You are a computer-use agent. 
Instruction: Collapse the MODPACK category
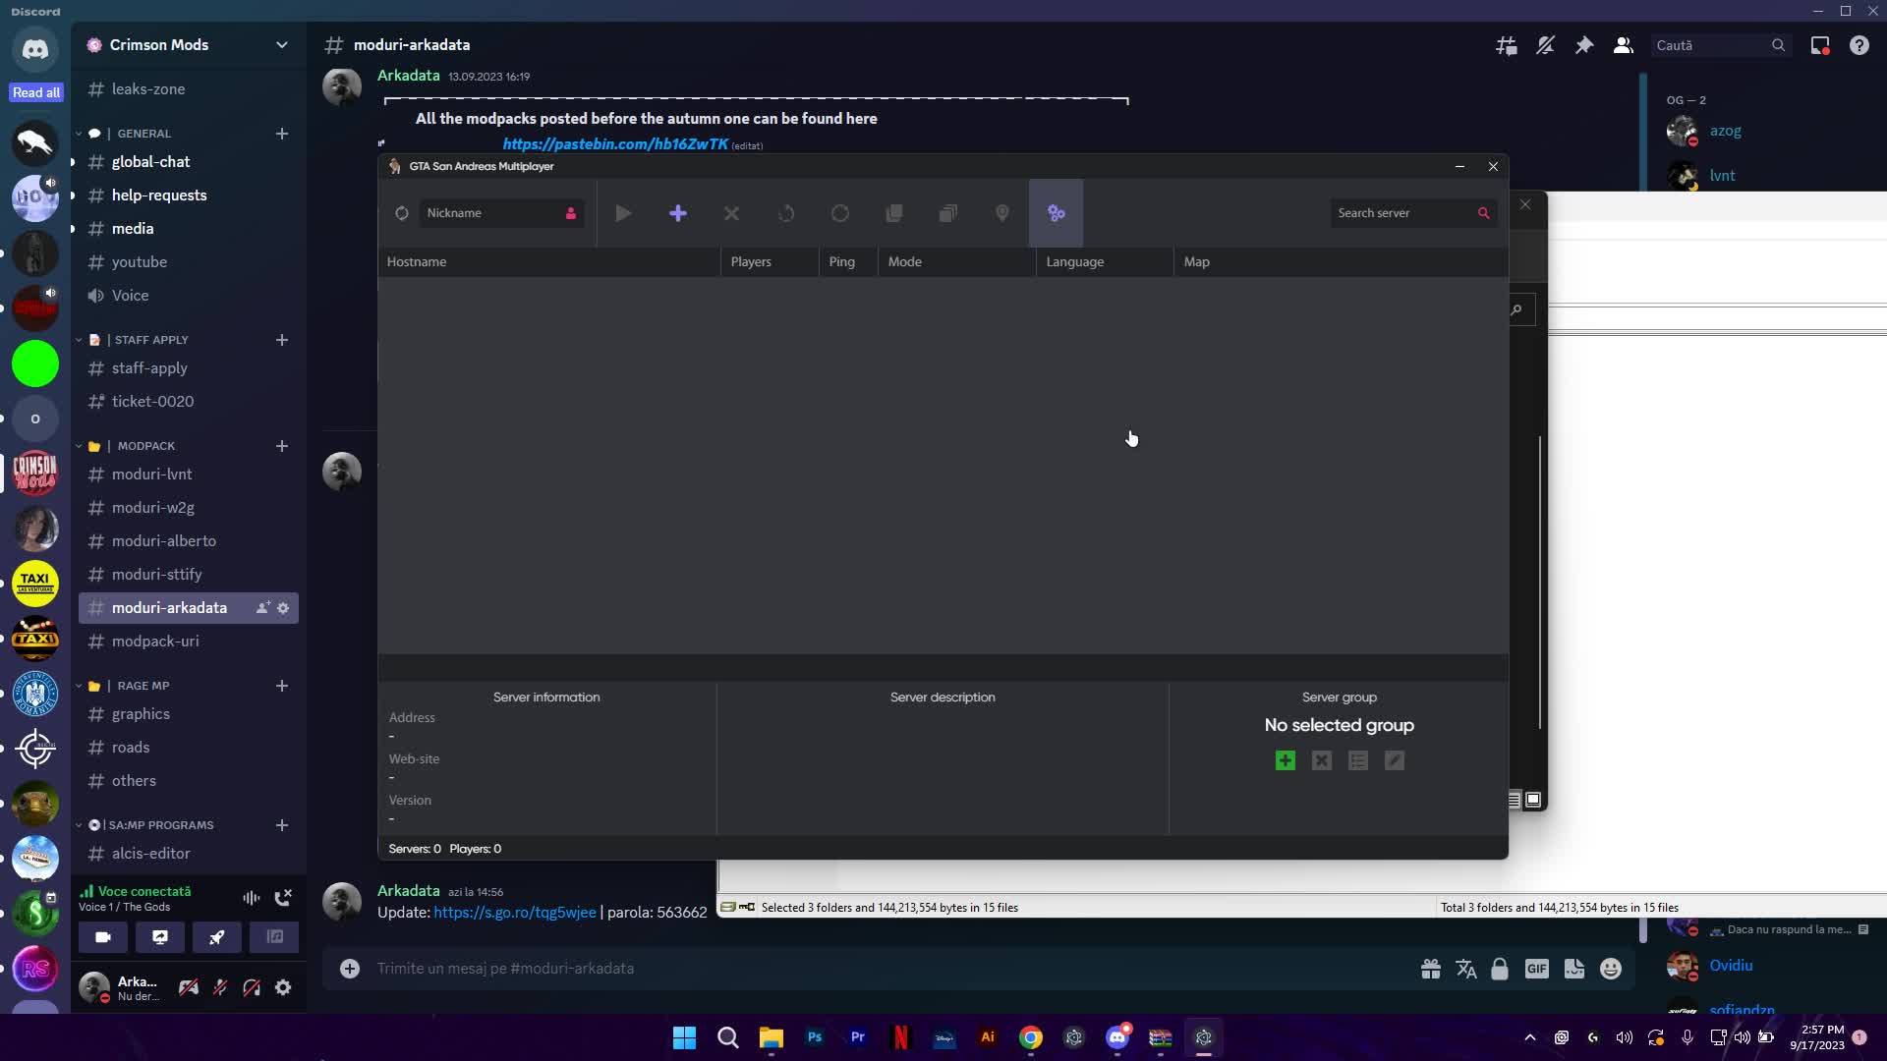[x=148, y=446]
